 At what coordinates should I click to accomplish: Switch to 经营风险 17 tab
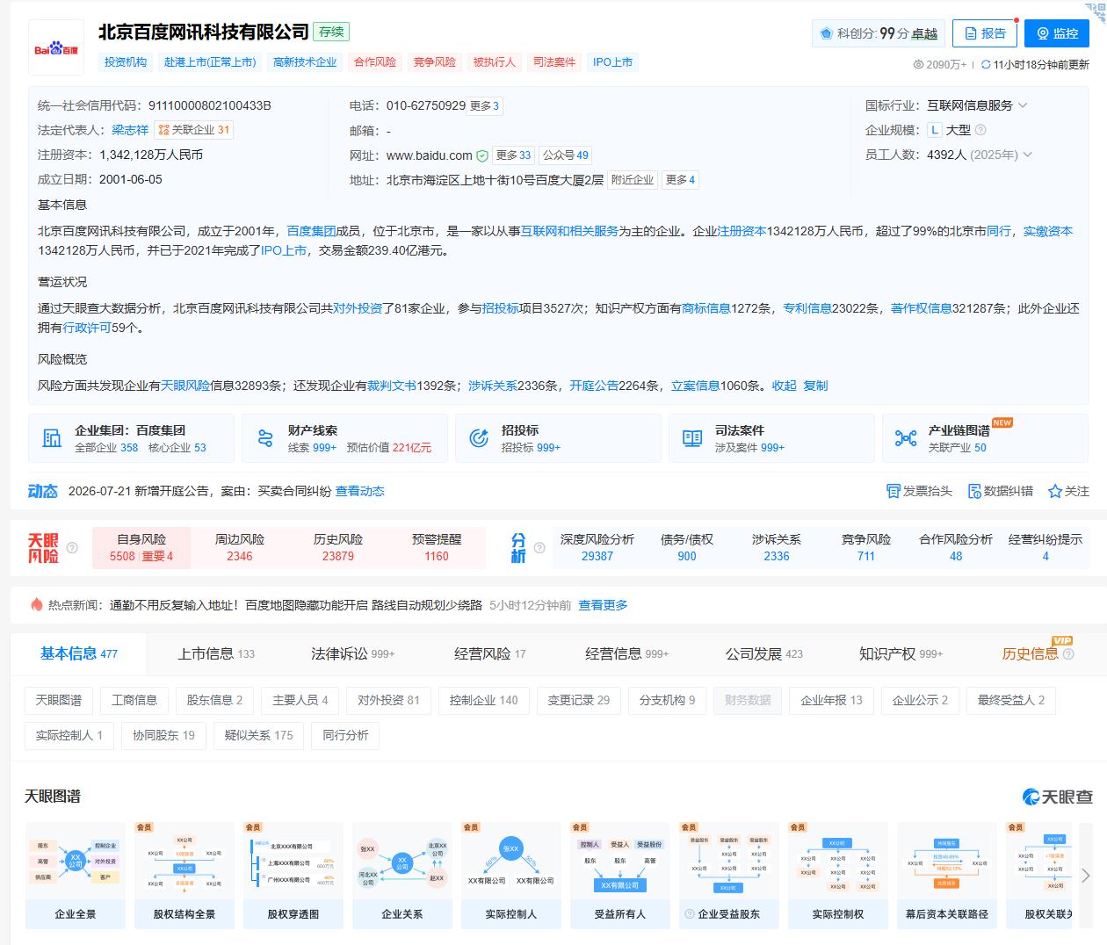(490, 653)
